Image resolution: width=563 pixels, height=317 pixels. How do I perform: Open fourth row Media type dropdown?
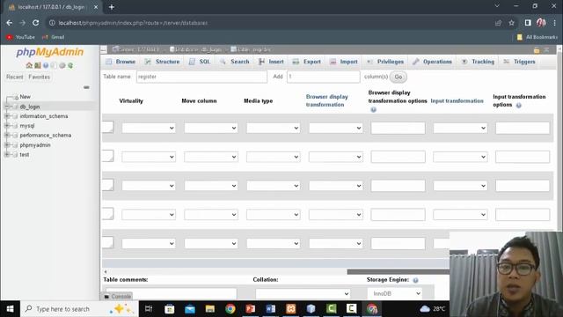[x=274, y=215]
